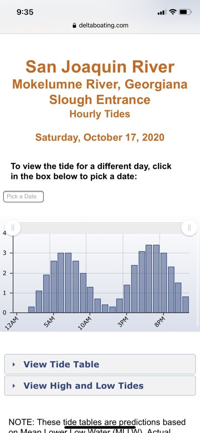
Task: Click the triangle arrow beside View Tide Table
Action: [14, 364]
